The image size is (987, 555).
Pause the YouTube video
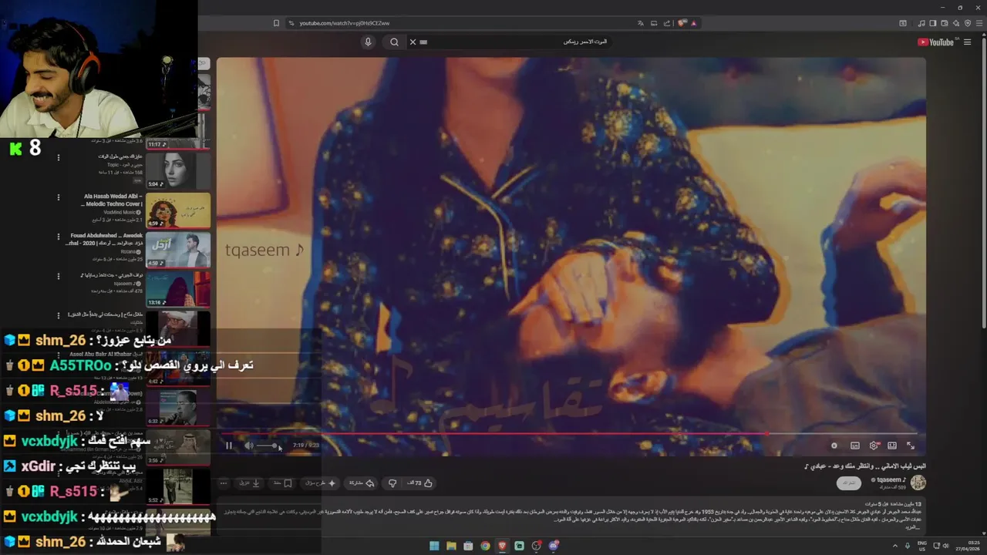tap(228, 445)
